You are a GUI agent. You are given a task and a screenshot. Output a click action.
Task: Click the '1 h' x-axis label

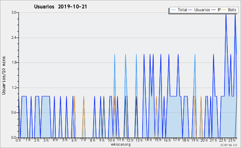pyautogui.click(x=28, y=140)
